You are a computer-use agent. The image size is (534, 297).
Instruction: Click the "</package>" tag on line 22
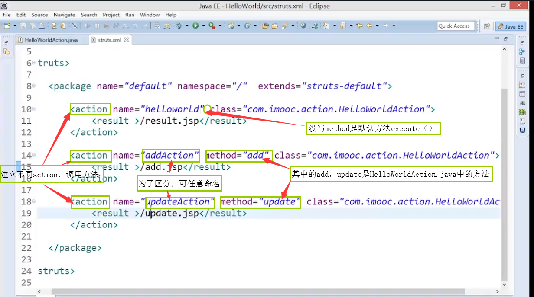(x=75, y=248)
